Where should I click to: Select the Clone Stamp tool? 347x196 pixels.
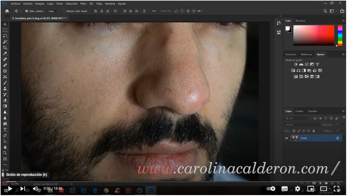coord(5,89)
